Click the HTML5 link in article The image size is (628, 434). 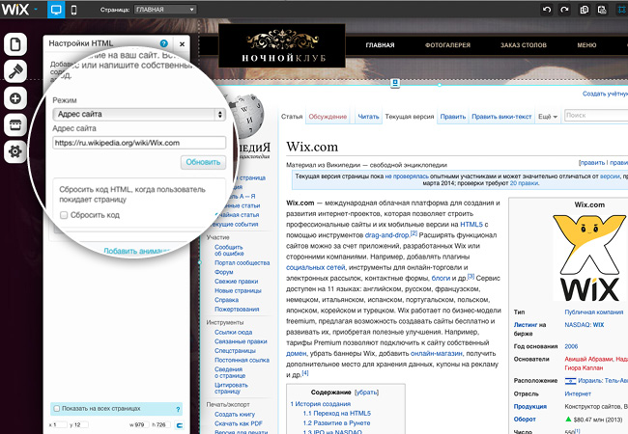click(x=471, y=224)
